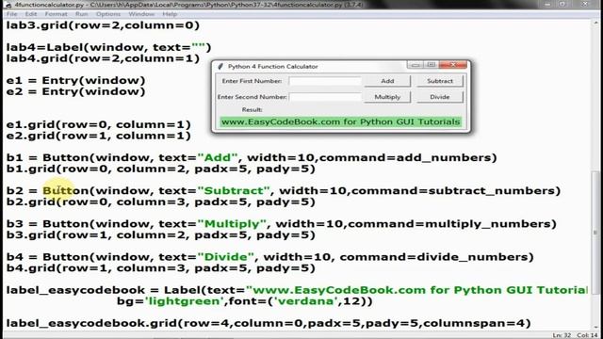Click the b4.grid(row=1, column=3...) line

[x=161, y=267]
